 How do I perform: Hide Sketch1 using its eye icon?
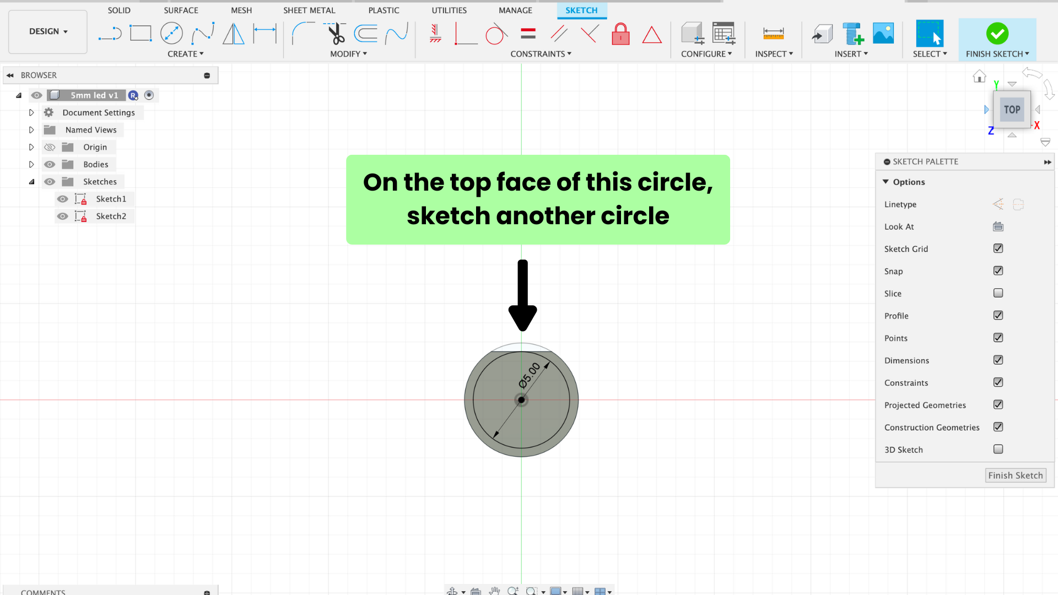pyautogui.click(x=63, y=199)
